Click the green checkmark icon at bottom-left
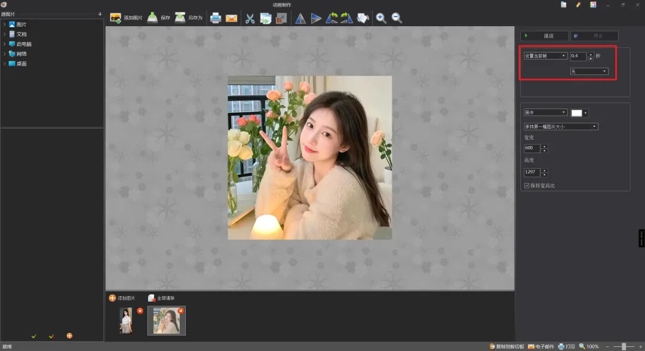The height and width of the screenshot is (351, 645). pos(34,336)
